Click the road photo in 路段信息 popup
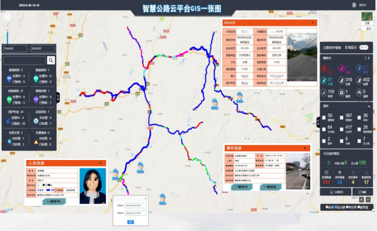377x231 pixels. click(302, 57)
